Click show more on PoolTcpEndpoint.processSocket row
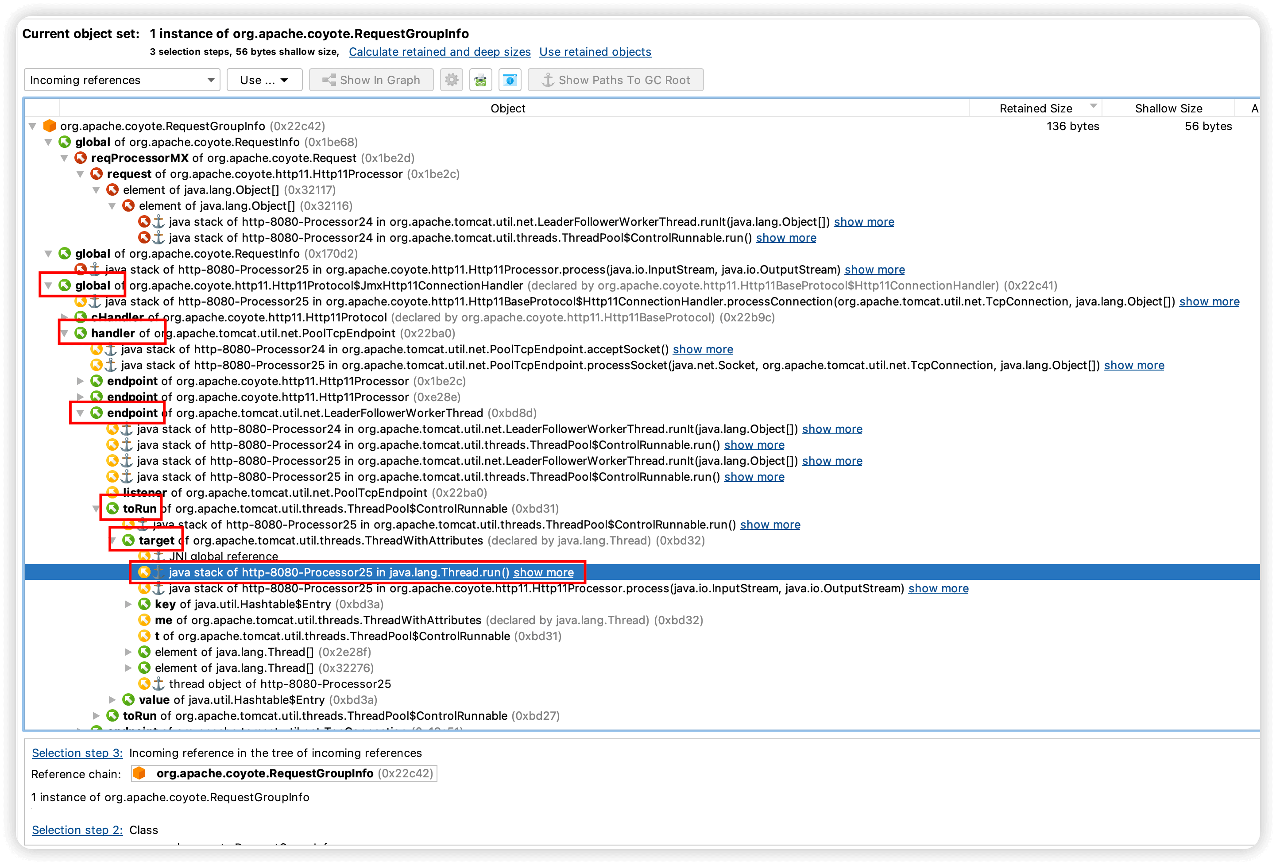1276x865 pixels. pos(1134,365)
